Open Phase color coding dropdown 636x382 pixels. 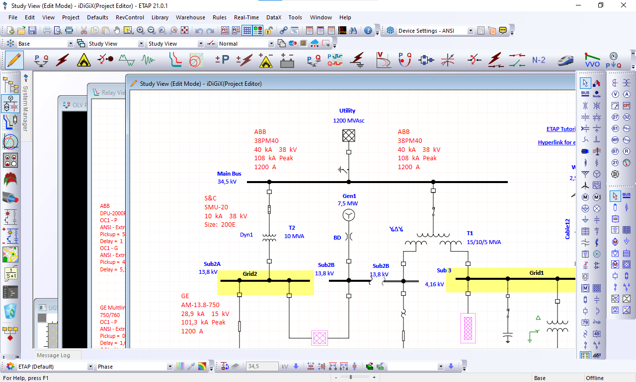(x=170, y=367)
